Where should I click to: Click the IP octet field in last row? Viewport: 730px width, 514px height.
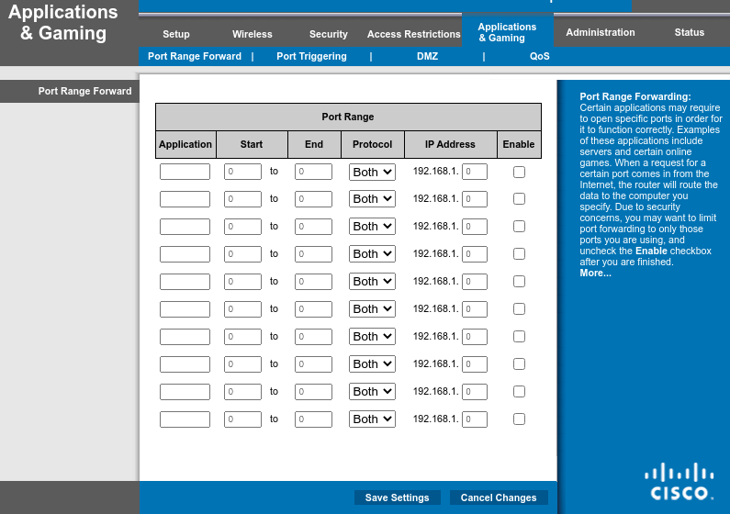[475, 419]
